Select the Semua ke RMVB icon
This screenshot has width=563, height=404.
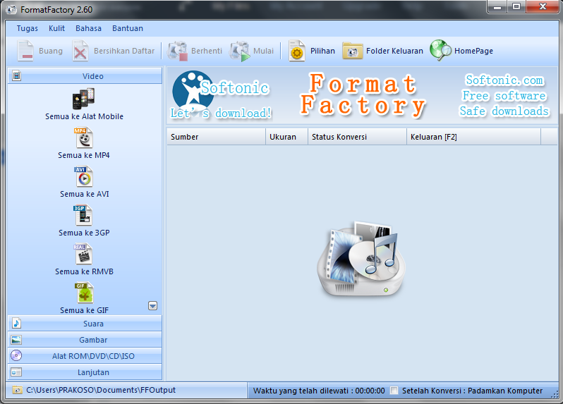point(83,254)
